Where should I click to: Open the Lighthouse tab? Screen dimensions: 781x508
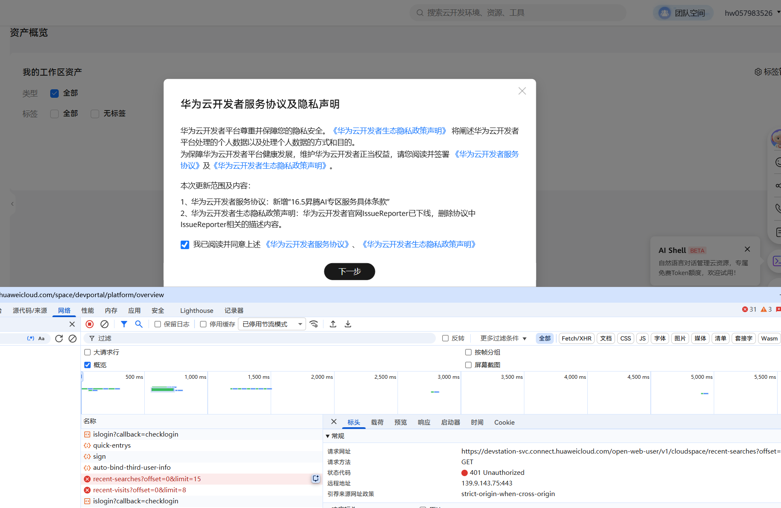point(197,310)
